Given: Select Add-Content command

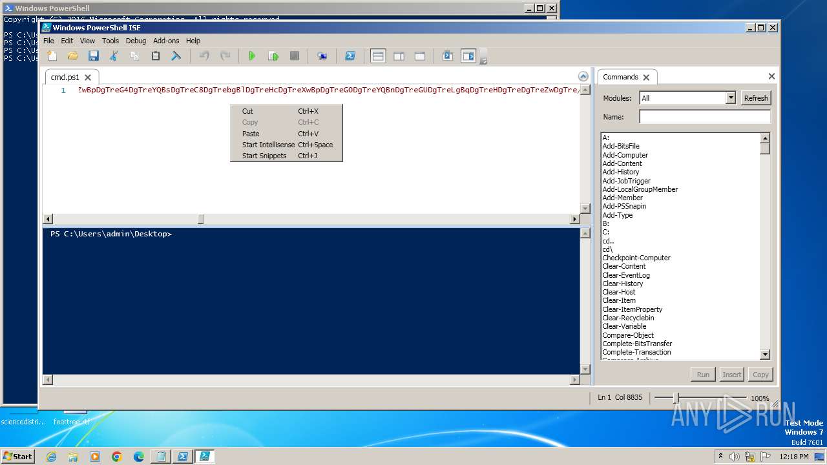Looking at the screenshot, I should 622,163.
